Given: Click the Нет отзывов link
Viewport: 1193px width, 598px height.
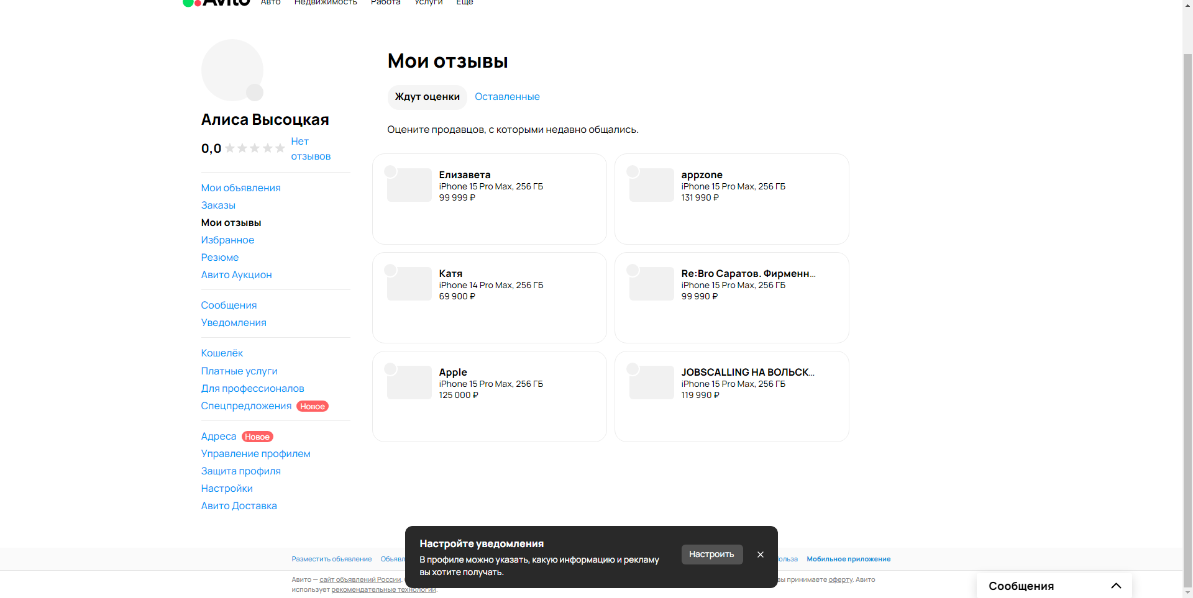Looking at the screenshot, I should point(311,149).
